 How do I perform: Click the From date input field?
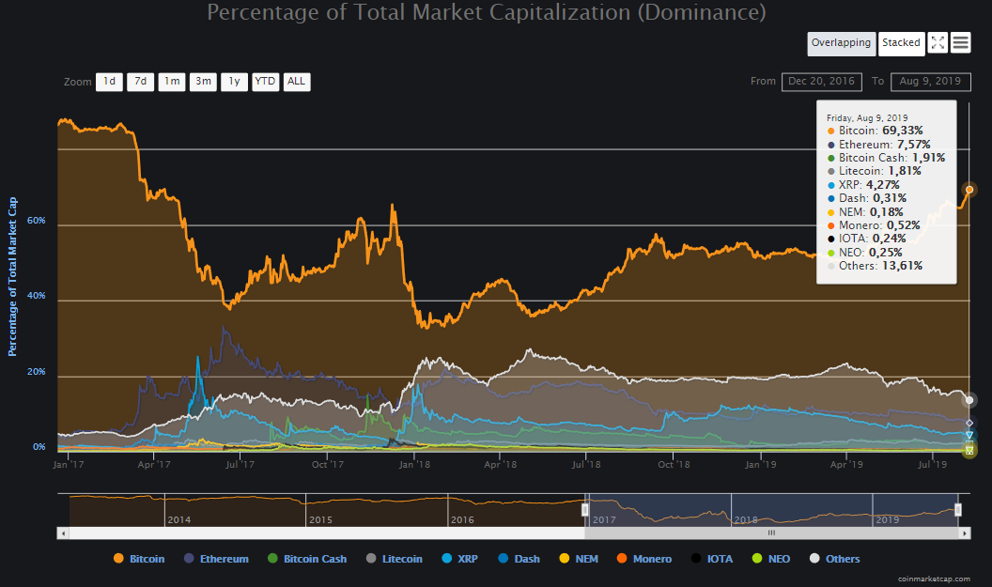coord(822,82)
